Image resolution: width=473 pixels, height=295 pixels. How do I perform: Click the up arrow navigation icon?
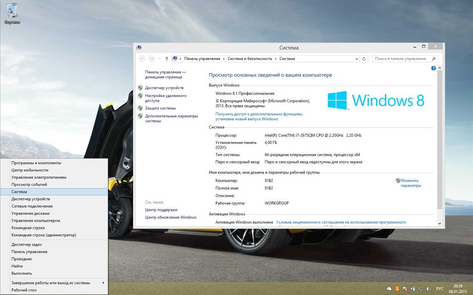[x=167, y=59]
